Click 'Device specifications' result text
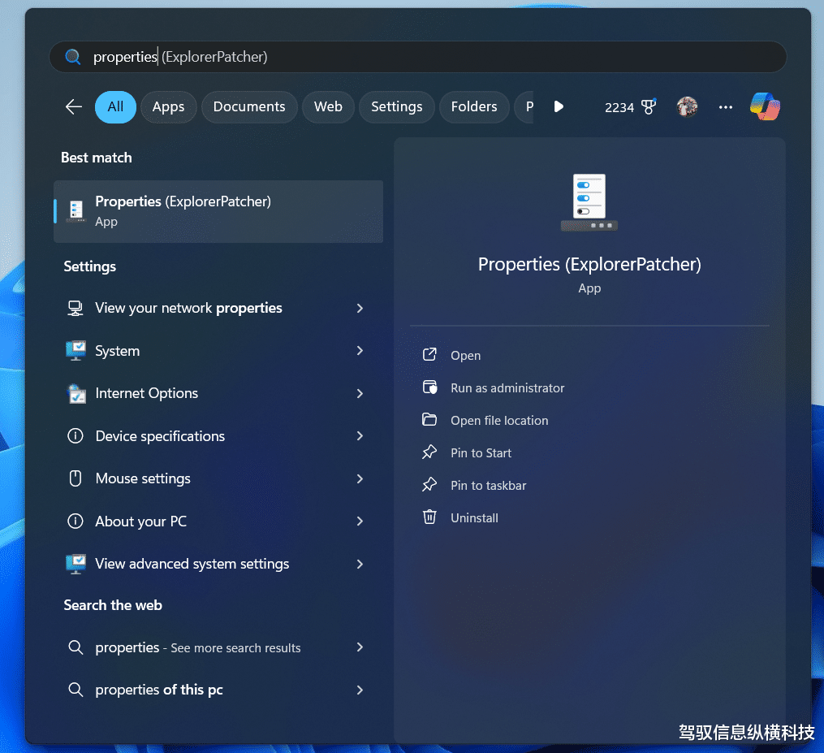The image size is (824, 753). point(160,436)
